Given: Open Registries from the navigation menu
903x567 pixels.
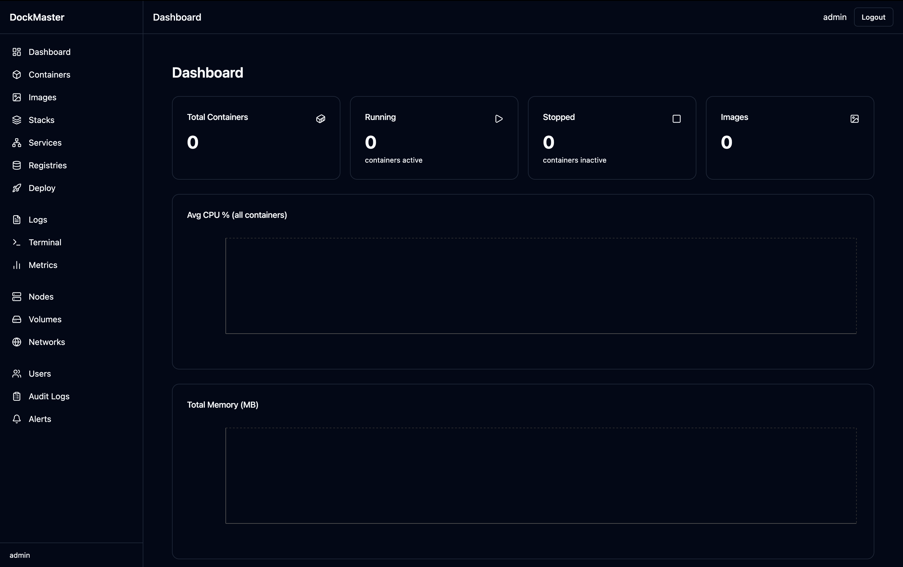Looking at the screenshot, I should 47,165.
